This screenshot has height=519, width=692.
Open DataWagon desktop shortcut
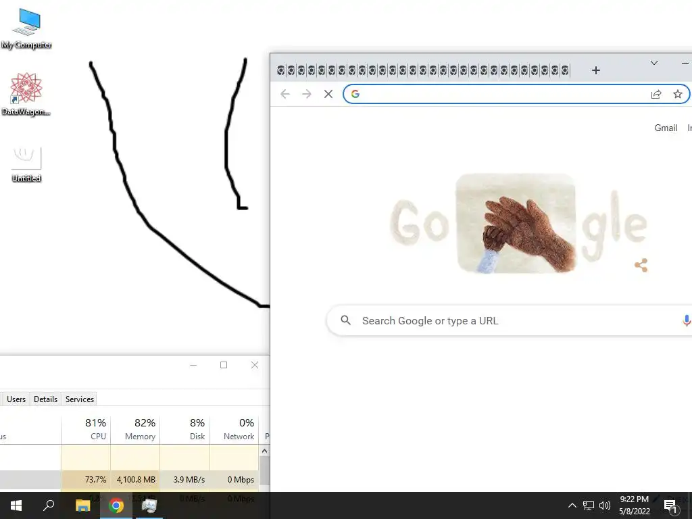coord(26,94)
